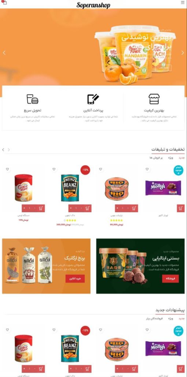The height and width of the screenshot is (377, 187).
Task: Click left arrow of the discounts carousel
Action: [3, 149]
